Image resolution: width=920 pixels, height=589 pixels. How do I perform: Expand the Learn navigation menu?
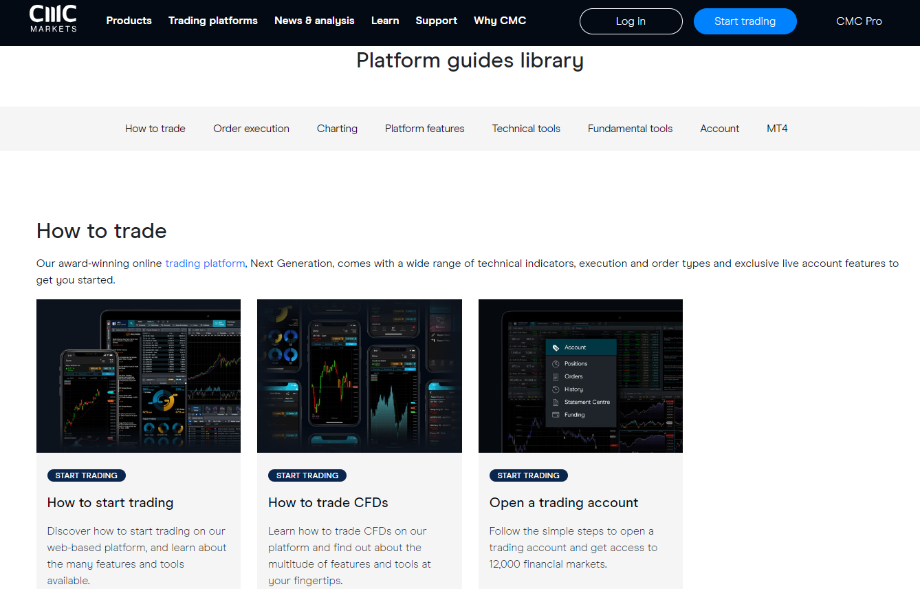pos(385,21)
